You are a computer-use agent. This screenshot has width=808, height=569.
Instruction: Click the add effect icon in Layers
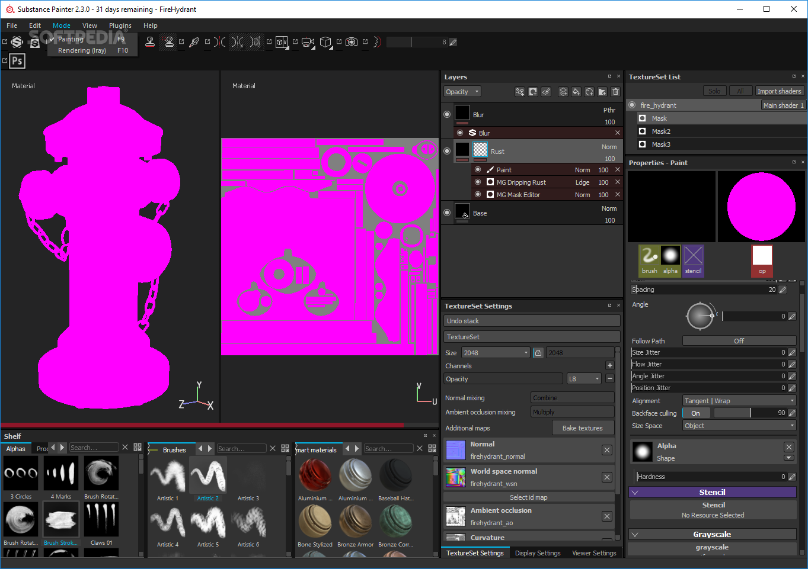click(520, 92)
